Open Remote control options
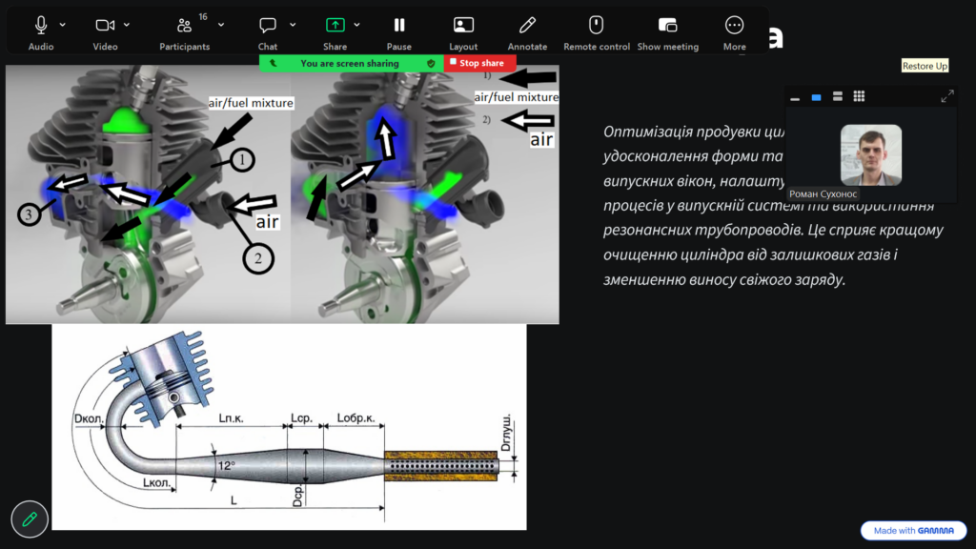Screen dimensions: 976x549 click(596, 26)
